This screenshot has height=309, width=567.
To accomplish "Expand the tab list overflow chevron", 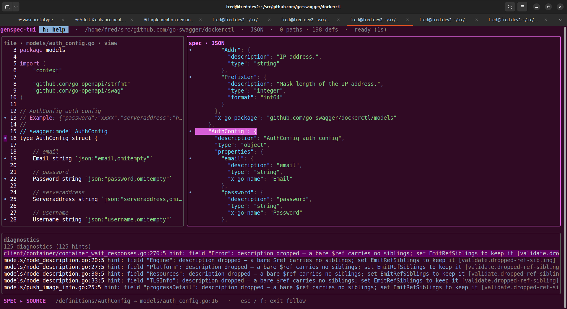I will coord(561,20).
